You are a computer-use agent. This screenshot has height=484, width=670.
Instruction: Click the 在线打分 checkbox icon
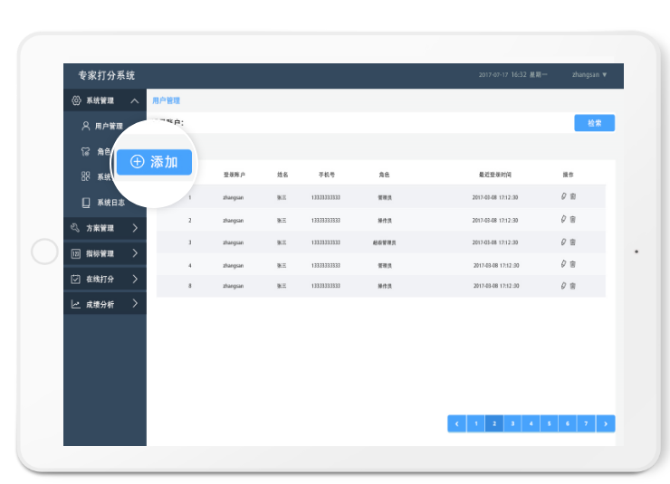(76, 280)
